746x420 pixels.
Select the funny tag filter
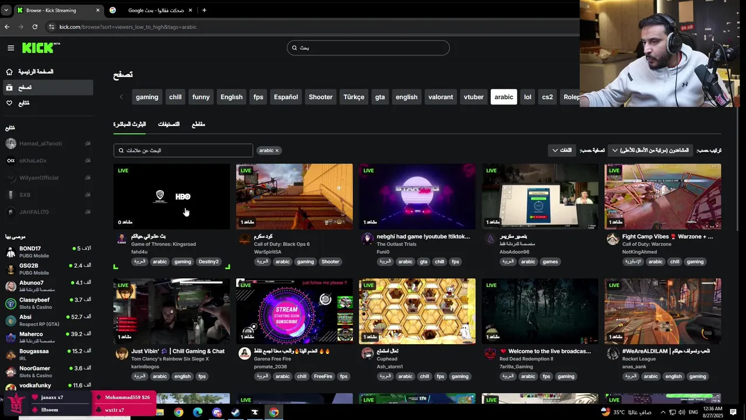pos(201,97)
